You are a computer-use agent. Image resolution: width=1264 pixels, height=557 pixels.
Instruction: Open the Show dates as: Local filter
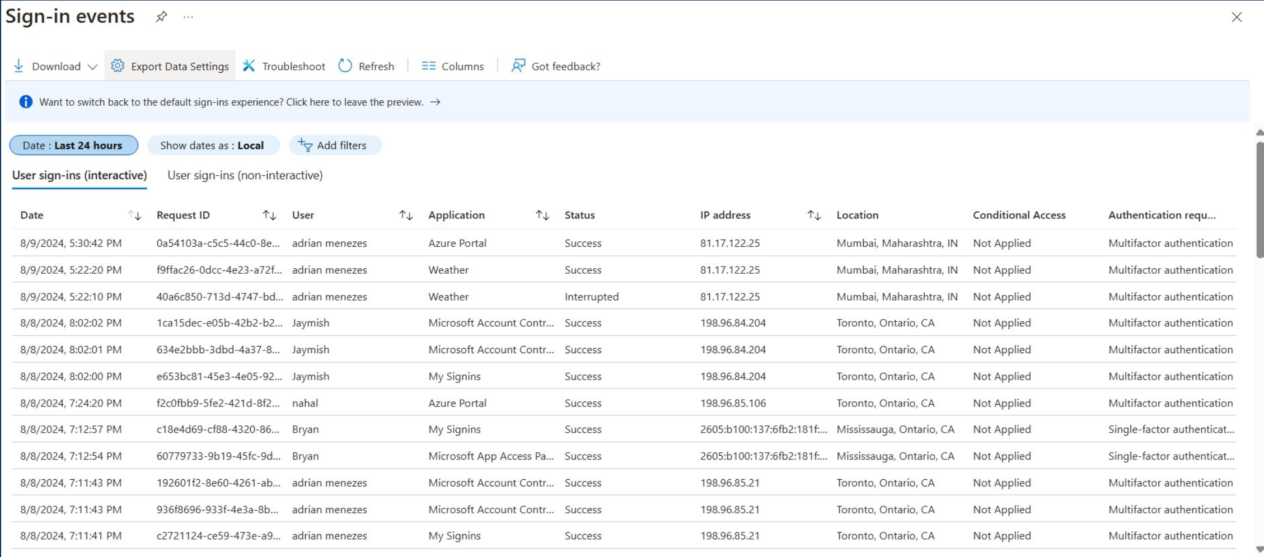click(x=213, y=146)
